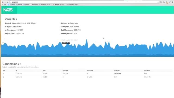The image size is (174, 98).
Task: Click ip 127.0.0.1 in row with cid 2
Action: [19, 77]
